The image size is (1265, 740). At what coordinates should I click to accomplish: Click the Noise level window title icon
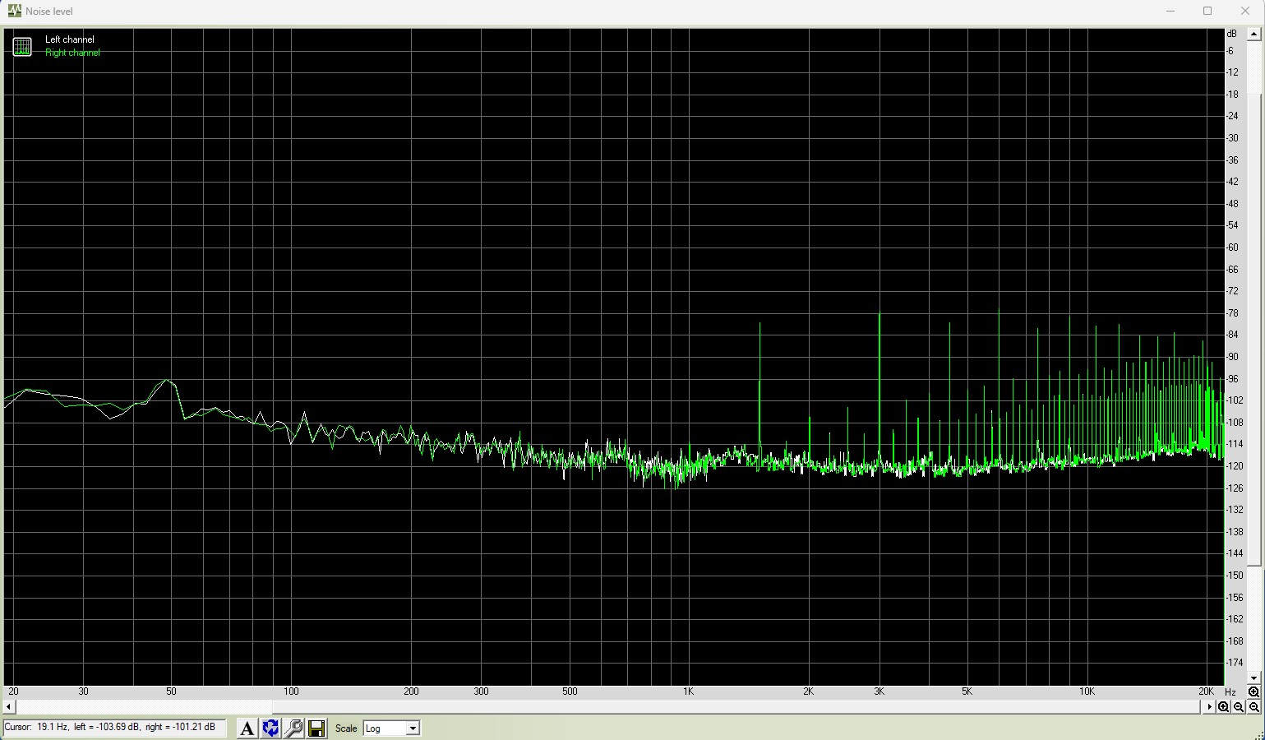tap(15, 11)
